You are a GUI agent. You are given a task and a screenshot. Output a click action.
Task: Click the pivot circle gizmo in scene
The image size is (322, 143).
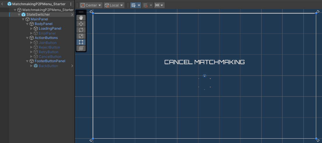tap(205, 76)
